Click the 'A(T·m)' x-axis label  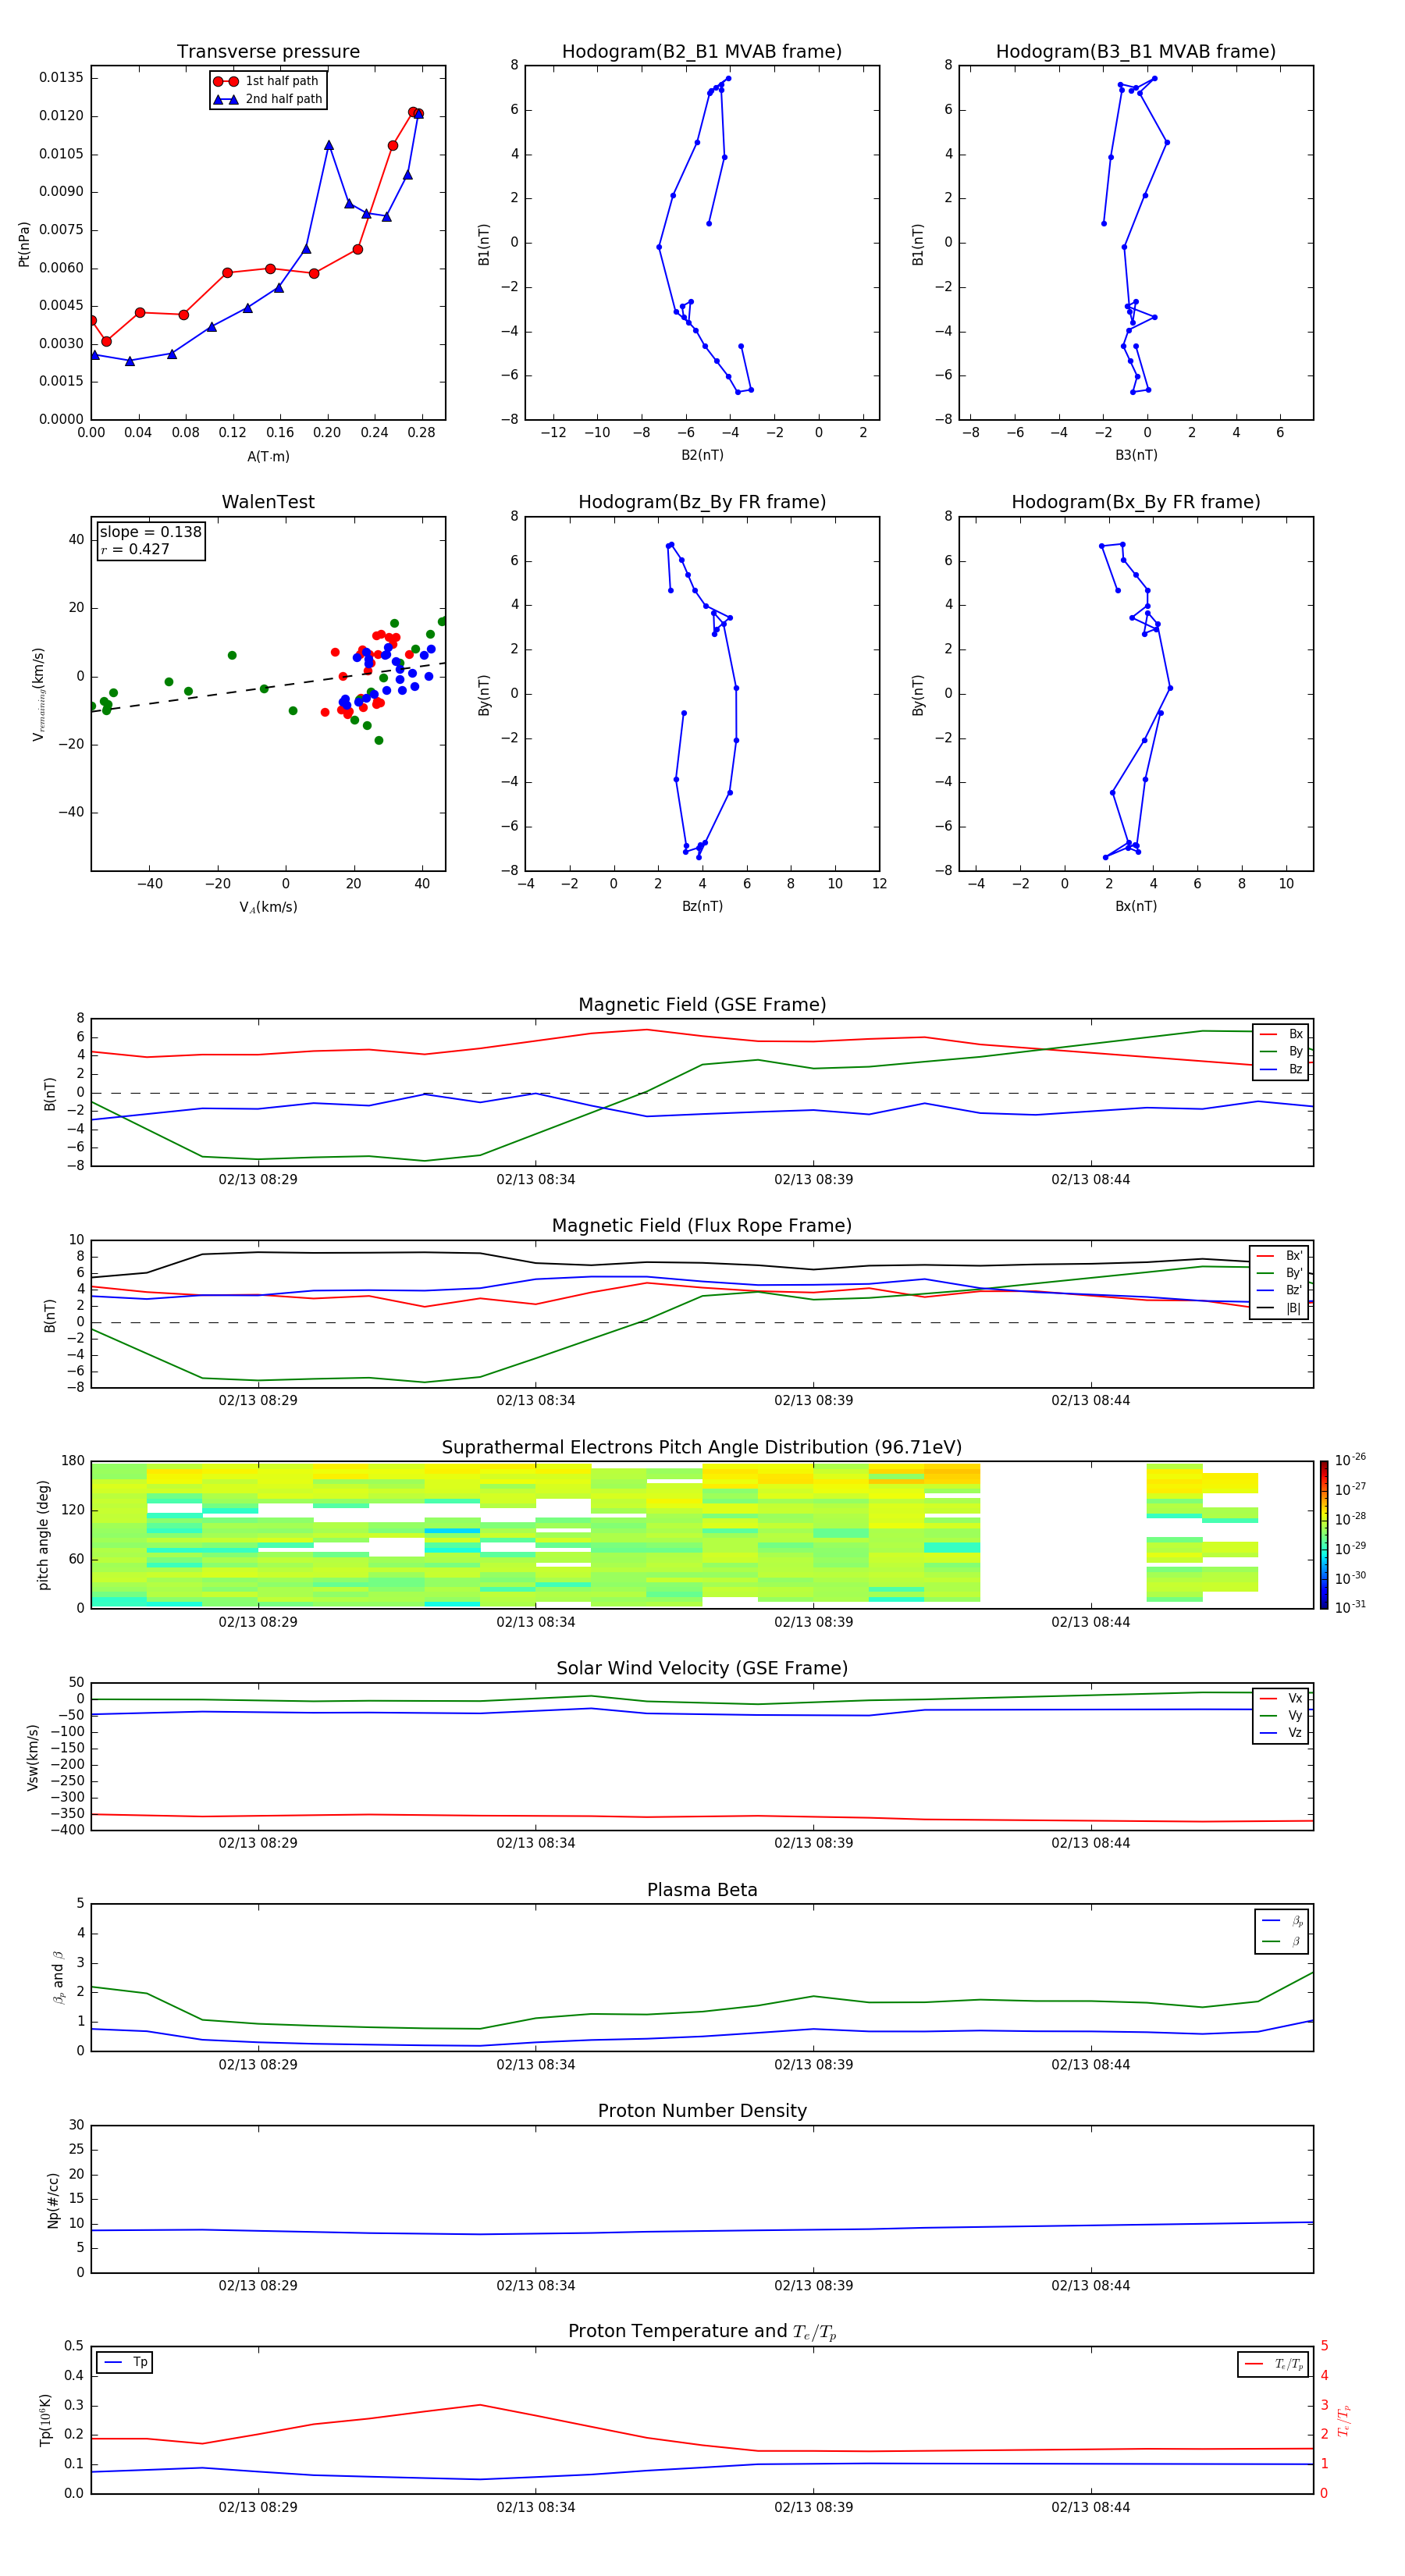coord(268,456)
